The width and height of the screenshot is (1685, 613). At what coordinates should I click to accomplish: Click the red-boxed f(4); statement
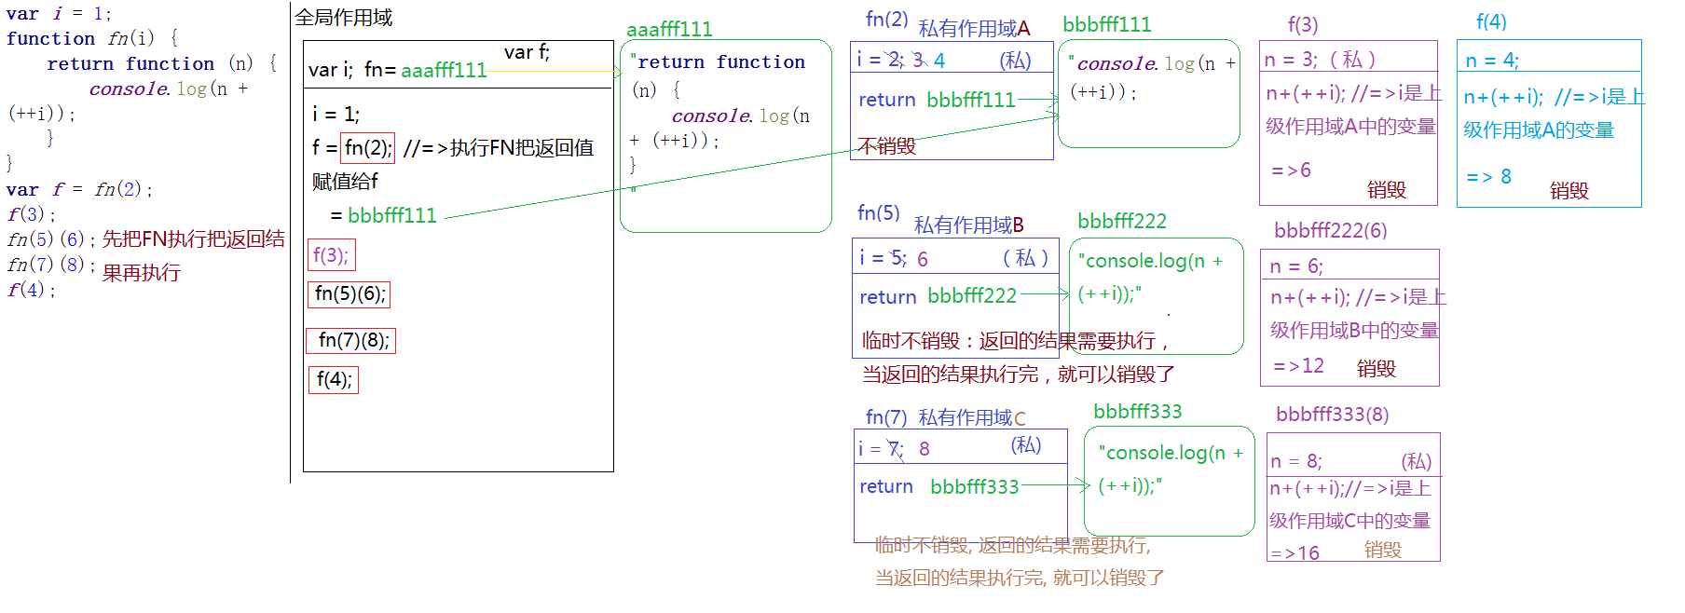pyautogui.click(x=333, y=379)
